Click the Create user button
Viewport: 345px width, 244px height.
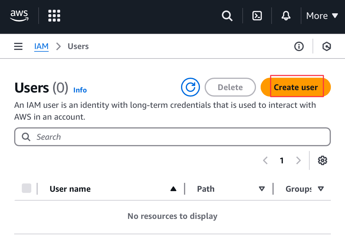(x=296, y=87)
